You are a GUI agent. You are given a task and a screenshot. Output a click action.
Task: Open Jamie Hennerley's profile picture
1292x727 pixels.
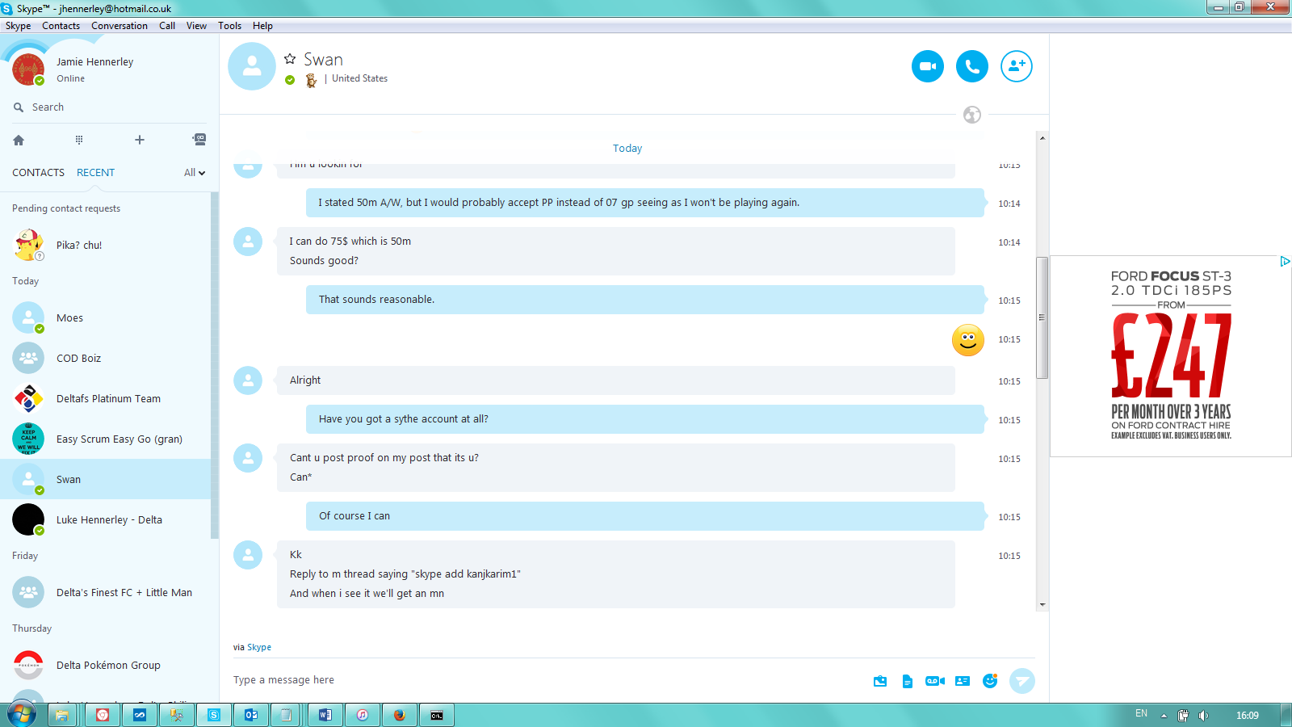[x=28, y=69]
